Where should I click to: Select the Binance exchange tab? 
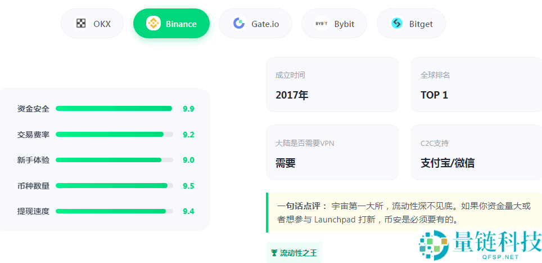click(171, 24)
